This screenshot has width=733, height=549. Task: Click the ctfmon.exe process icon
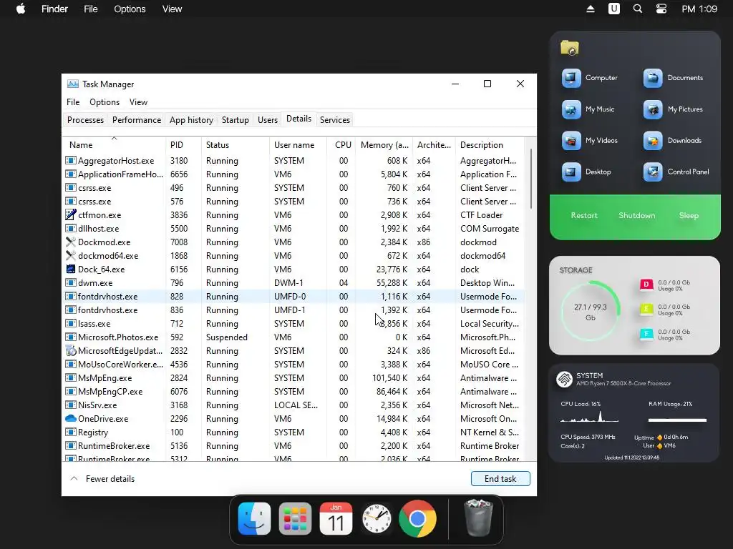[71, 214]
